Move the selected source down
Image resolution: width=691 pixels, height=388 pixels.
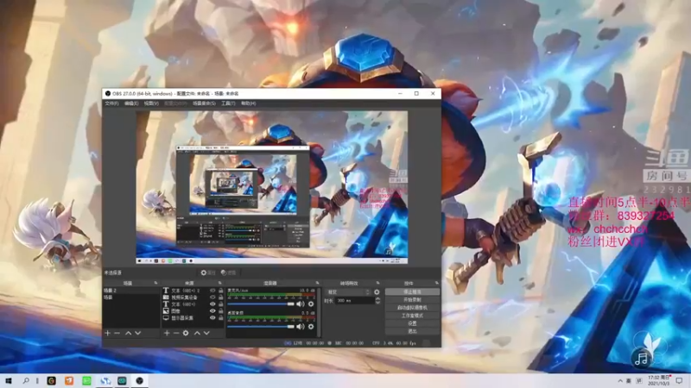pos(206,333)
